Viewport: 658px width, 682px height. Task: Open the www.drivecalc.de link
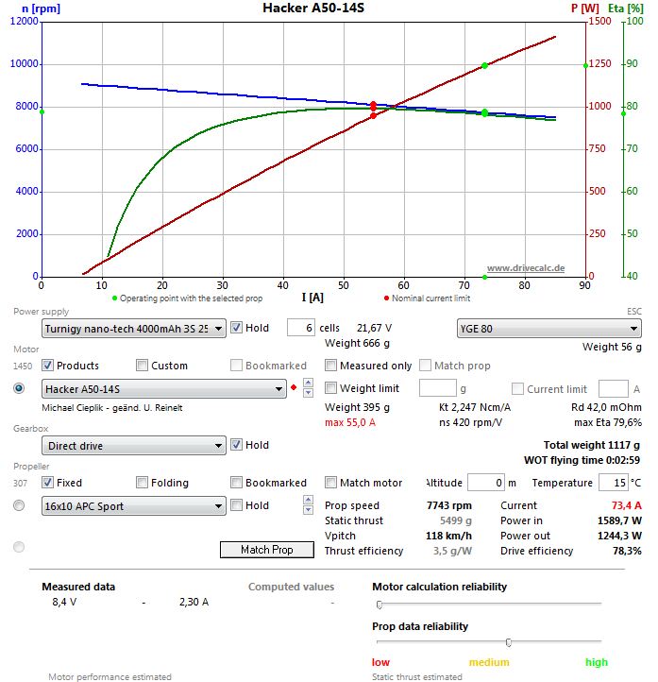[x=525, y=268]
